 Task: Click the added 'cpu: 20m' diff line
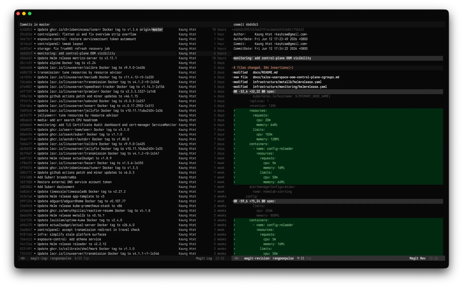tap(263, 120)
